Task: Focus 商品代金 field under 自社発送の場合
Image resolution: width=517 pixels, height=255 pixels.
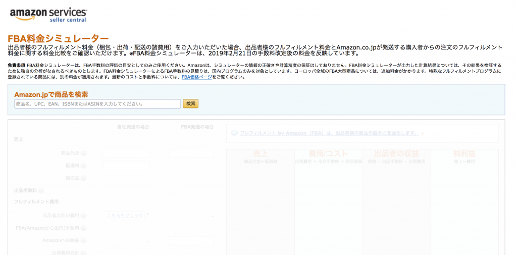Action: click(126, 154)
